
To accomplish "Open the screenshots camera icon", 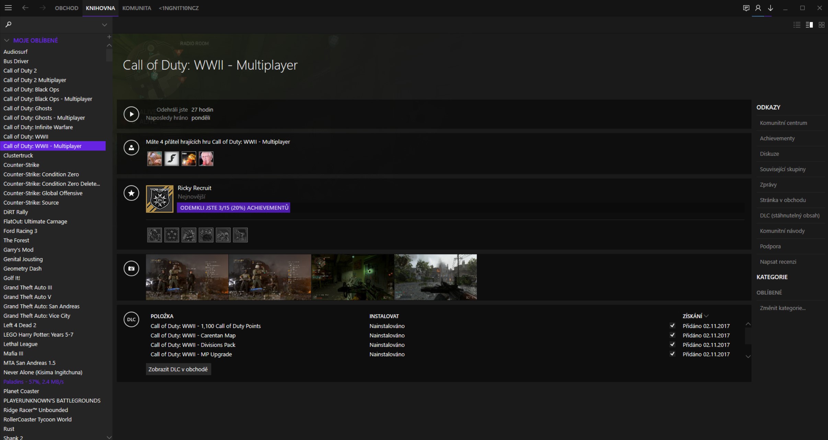I will pyautogui.click(x=131, y=268).
